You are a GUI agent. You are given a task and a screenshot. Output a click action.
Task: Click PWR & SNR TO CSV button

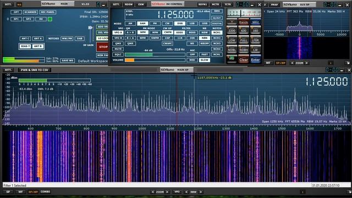click(x=35, y=70)
